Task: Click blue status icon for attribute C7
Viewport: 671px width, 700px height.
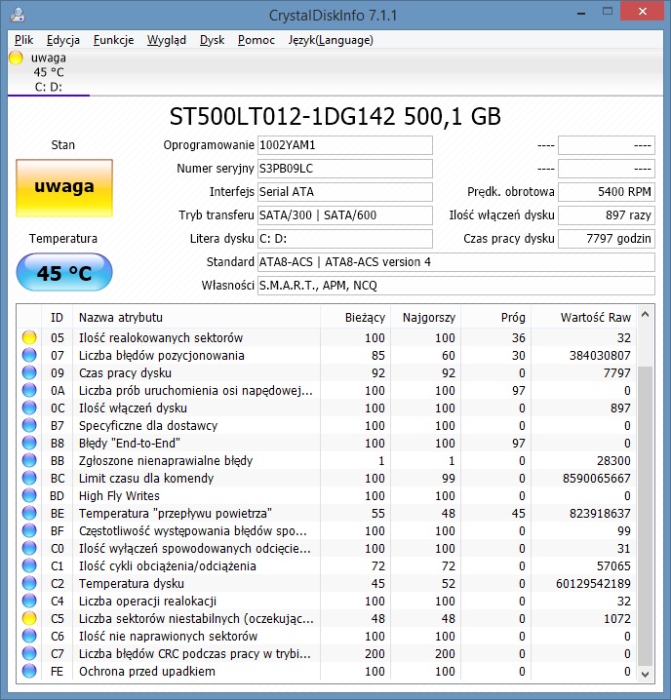Action: (x=29, y=653)
